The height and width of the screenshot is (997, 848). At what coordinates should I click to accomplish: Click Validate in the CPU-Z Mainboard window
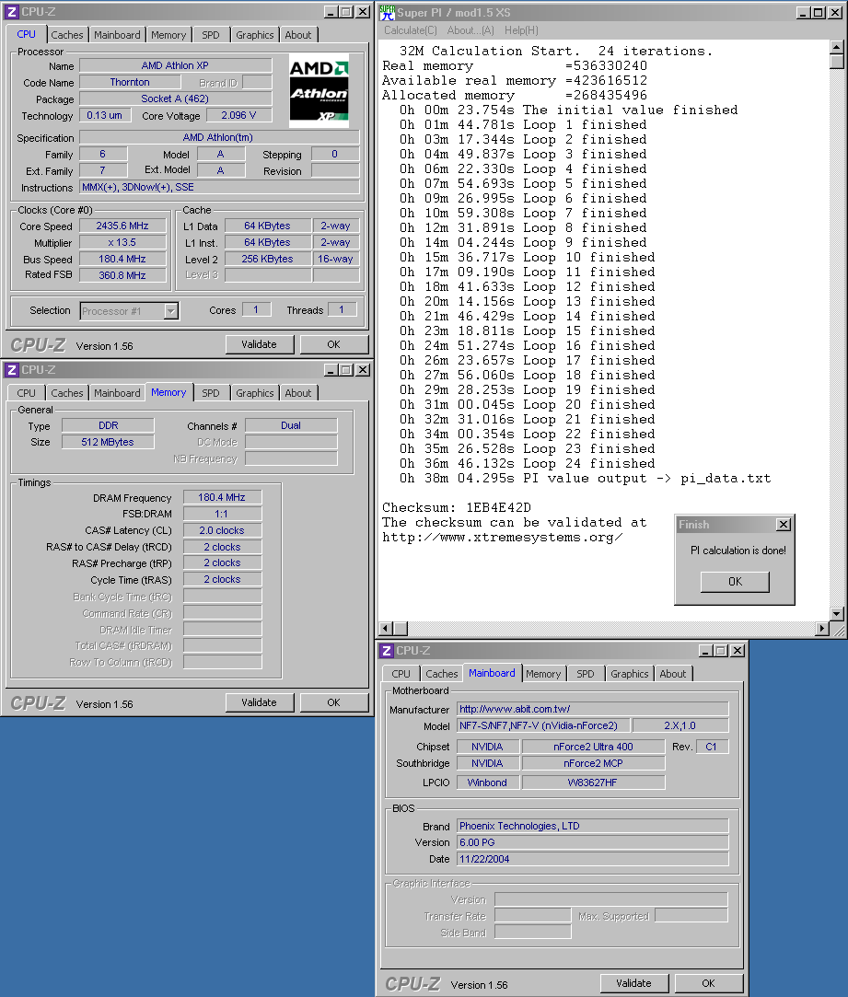click(x=633, y=983)
